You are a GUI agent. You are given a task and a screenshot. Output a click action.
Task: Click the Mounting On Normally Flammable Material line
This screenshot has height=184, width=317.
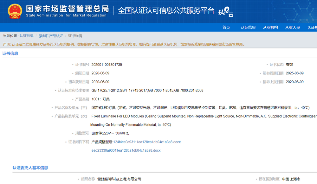click(131, 125)
